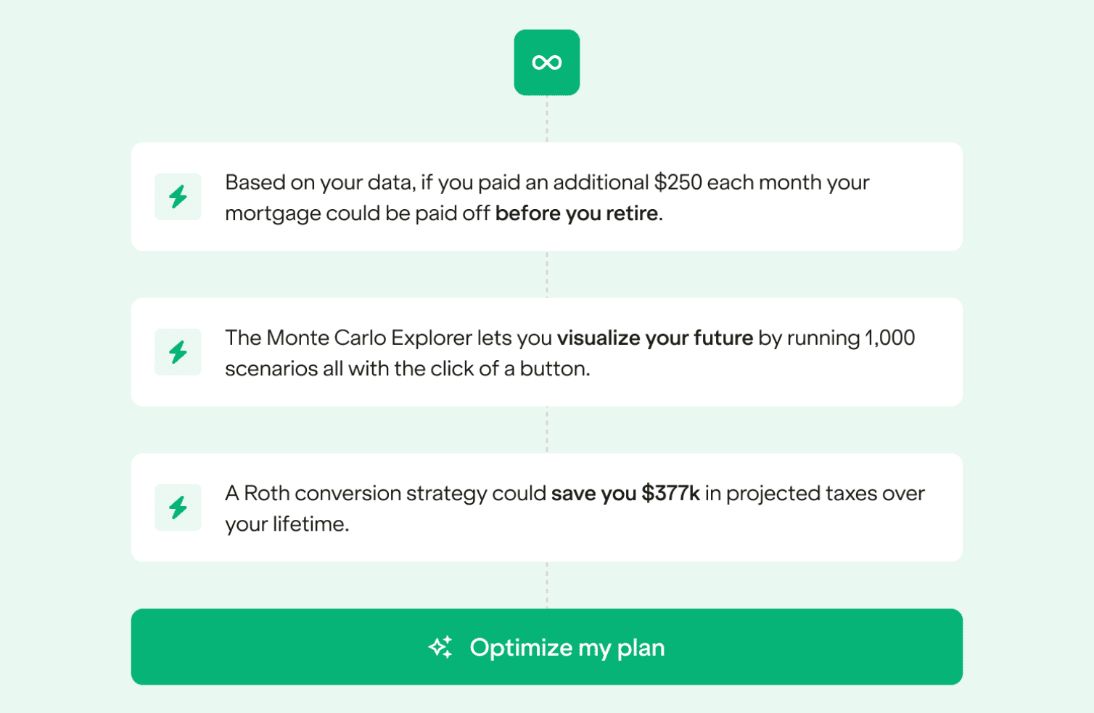The width and height of the screenshot is (1094, 713).
Task: Click the lightning icon beside the Monte Carlo tip
Action: tap(177, 351)
